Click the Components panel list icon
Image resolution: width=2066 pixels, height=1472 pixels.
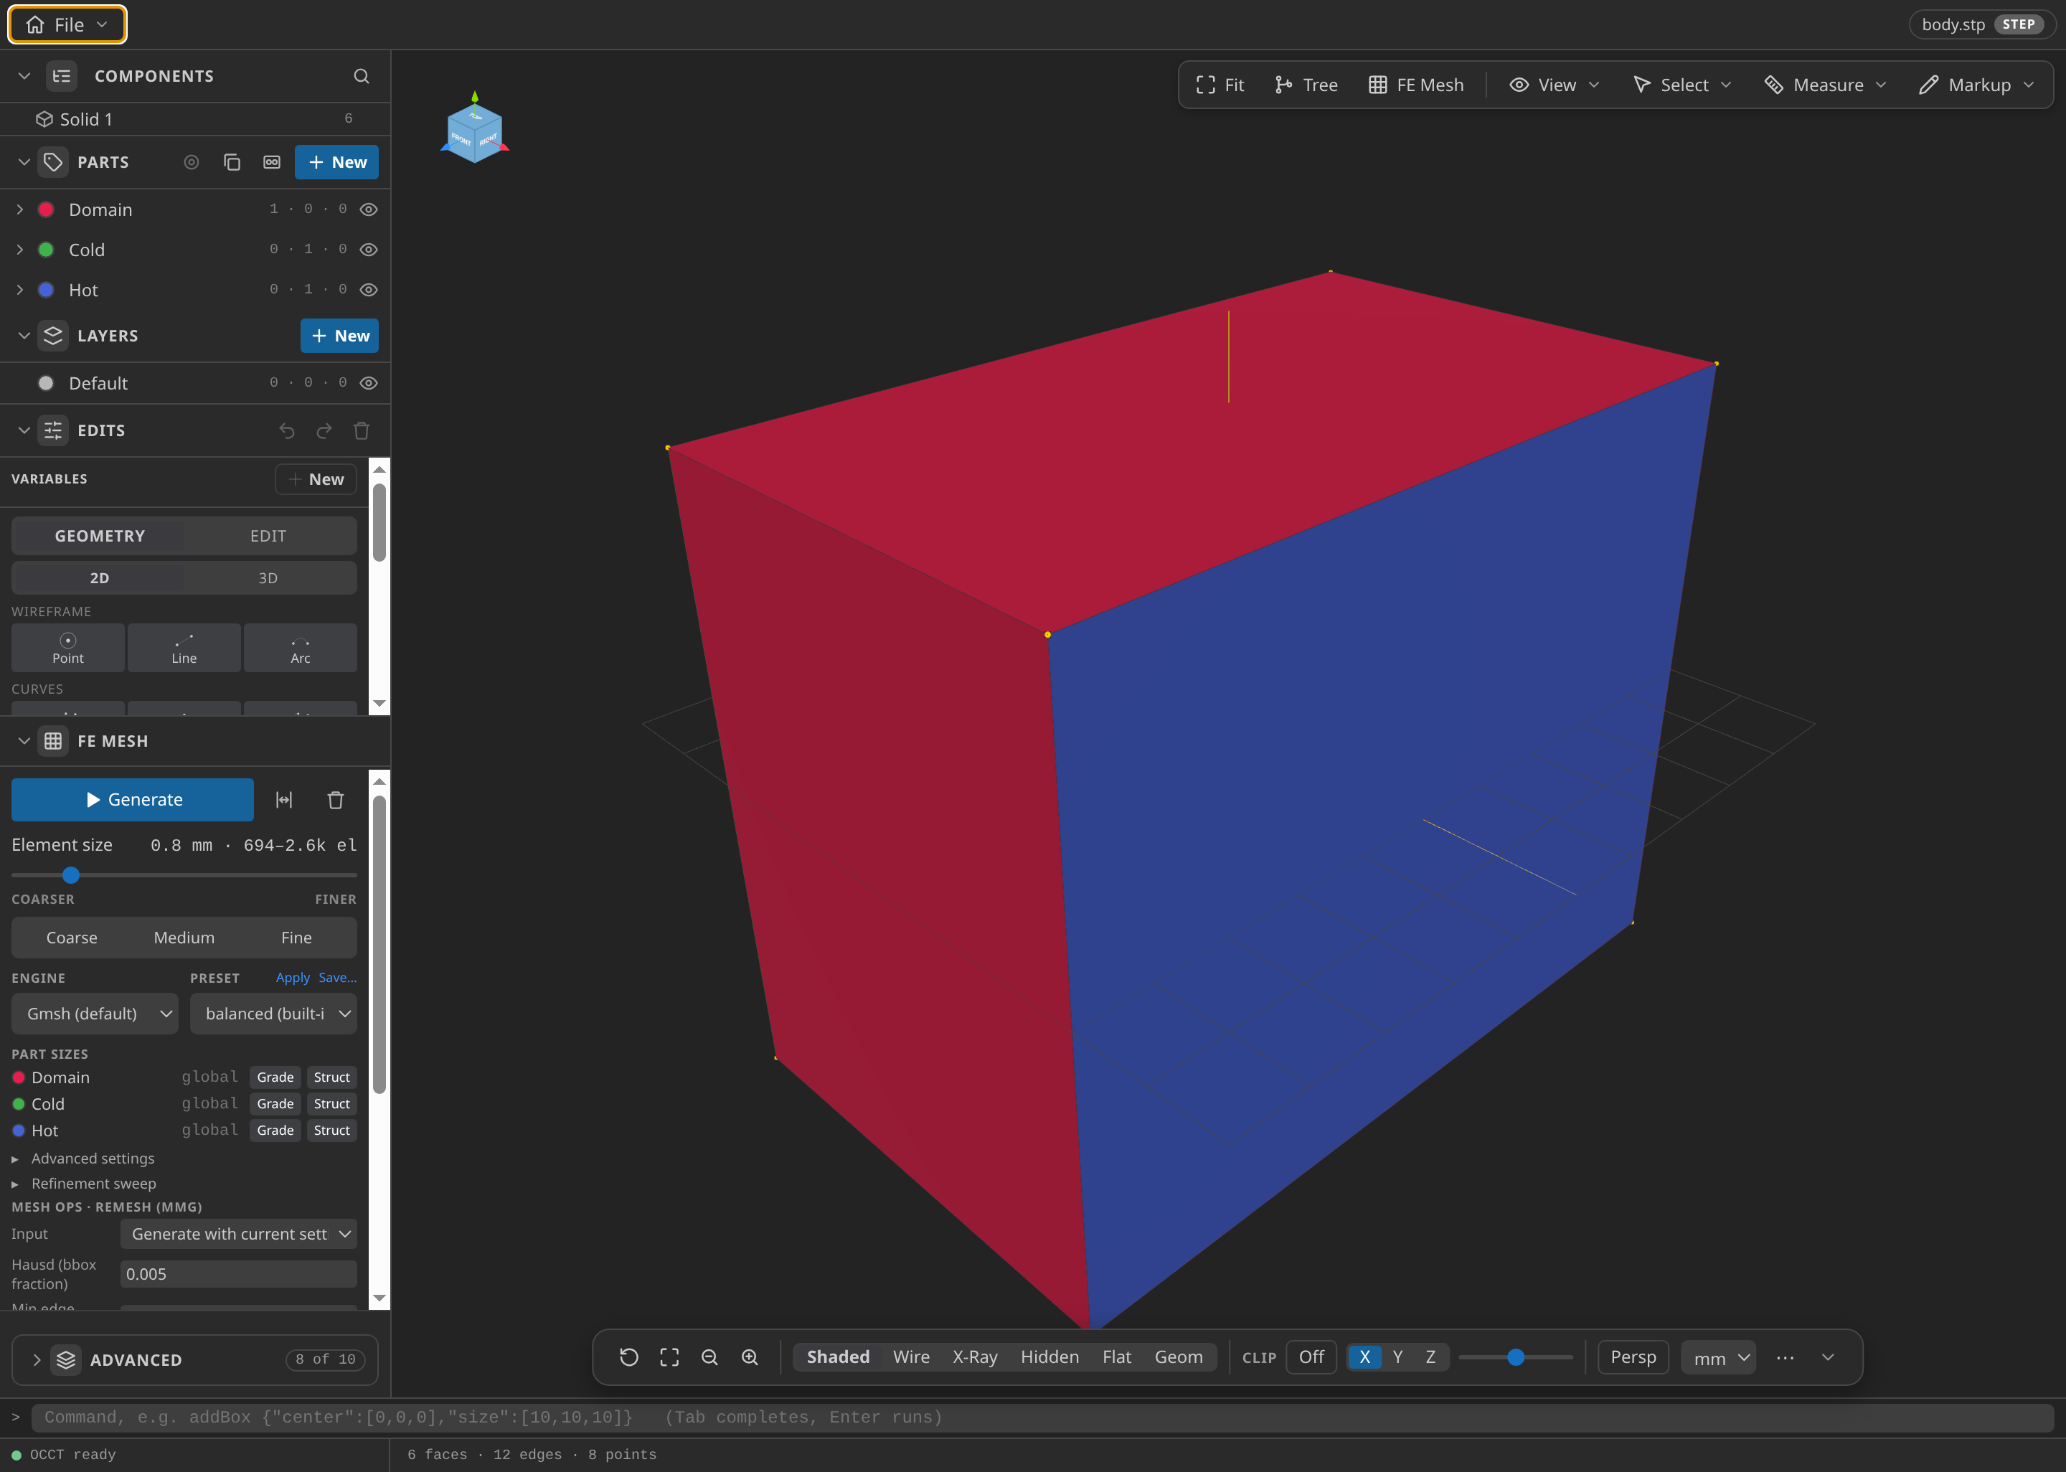(62, 76)
